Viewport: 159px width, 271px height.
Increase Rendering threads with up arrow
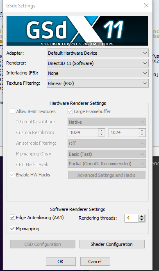tap(142, 216)
